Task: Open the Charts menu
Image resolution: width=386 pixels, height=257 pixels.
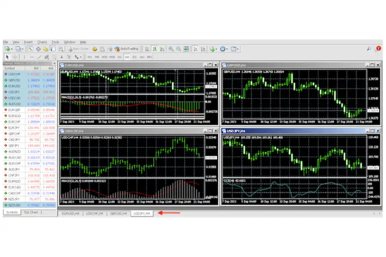Action: 42,42
